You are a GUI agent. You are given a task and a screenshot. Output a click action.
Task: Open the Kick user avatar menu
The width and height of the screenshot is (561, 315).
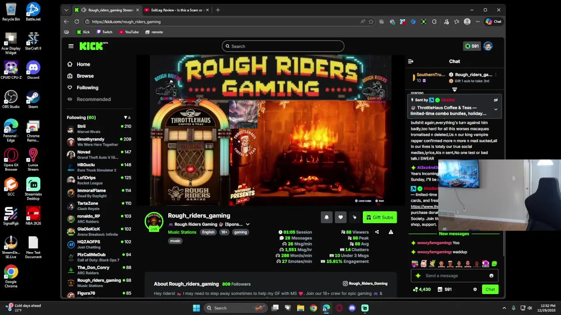pos(488,46)
